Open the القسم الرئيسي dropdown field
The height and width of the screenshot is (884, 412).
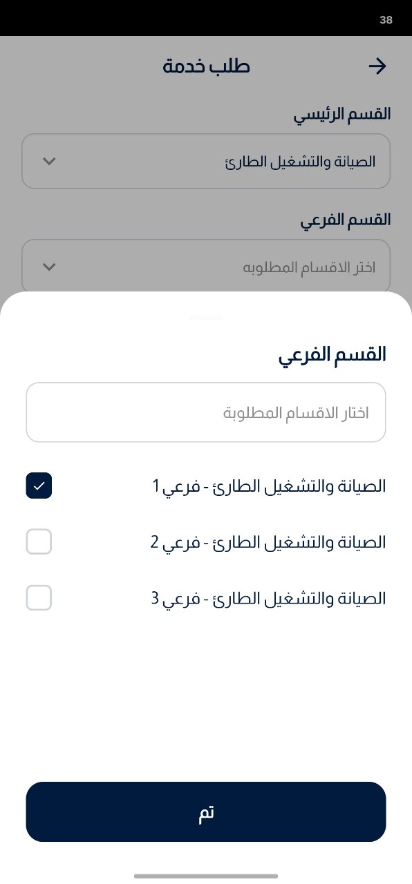206,162
